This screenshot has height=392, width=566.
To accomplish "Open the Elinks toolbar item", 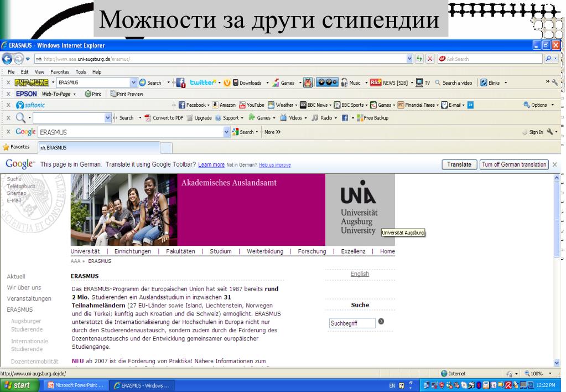I will click(490, 82).
